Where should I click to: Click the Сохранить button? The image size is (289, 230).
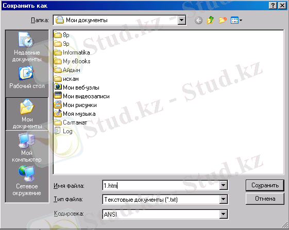coord(265,185)
